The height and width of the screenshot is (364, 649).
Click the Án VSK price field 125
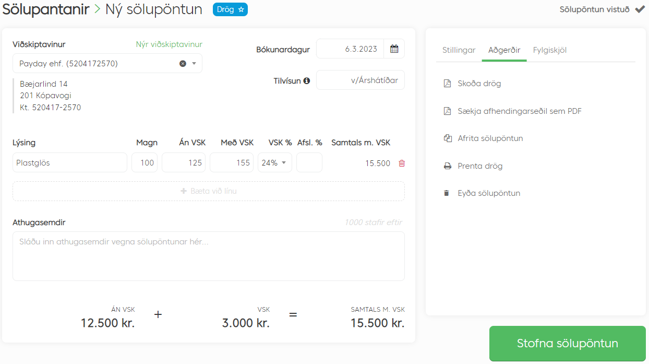click(x=184, y=162)
